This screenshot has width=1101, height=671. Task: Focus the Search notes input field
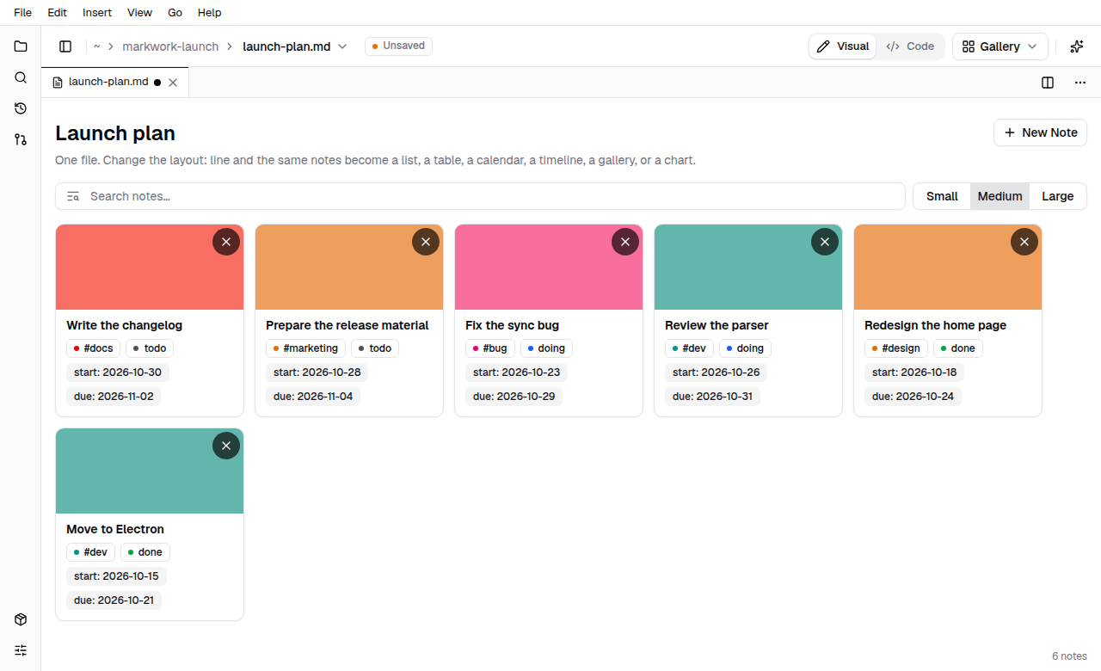point(480,196)
